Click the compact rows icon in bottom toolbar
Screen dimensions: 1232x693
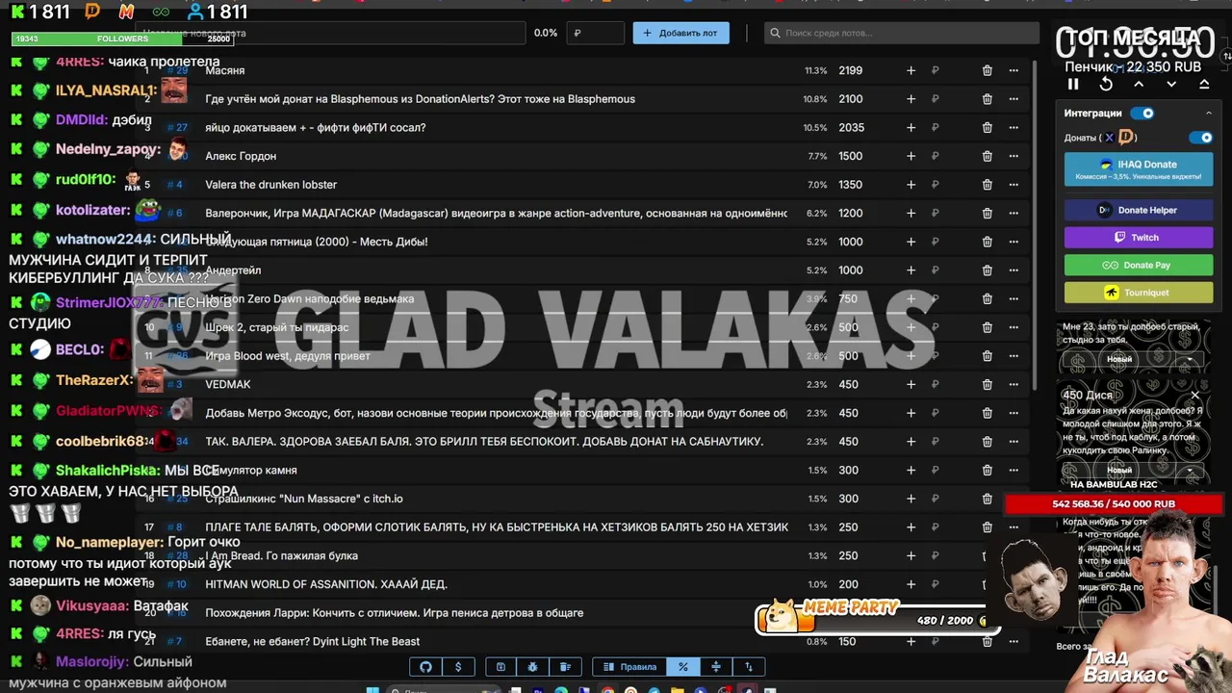coord(715,666)
